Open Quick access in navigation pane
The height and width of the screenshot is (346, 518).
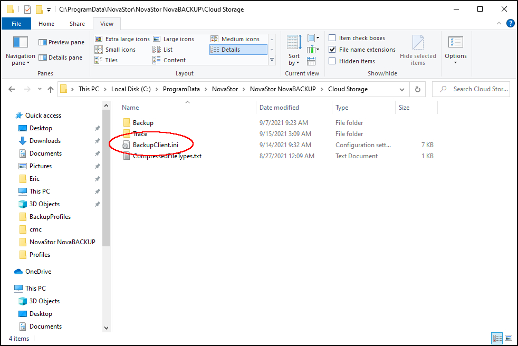pyautogui.click(x=43, y=116)
